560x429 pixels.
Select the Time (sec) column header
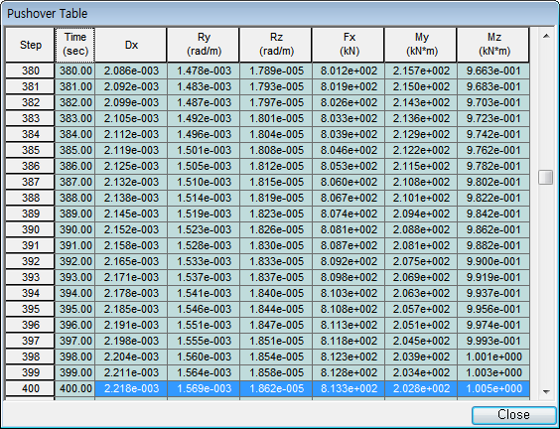click(75, 45)
